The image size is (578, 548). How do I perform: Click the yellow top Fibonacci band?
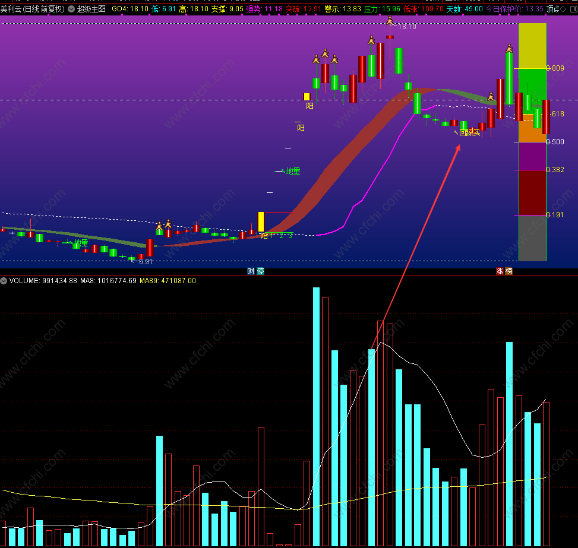click(x=532, y=46)
